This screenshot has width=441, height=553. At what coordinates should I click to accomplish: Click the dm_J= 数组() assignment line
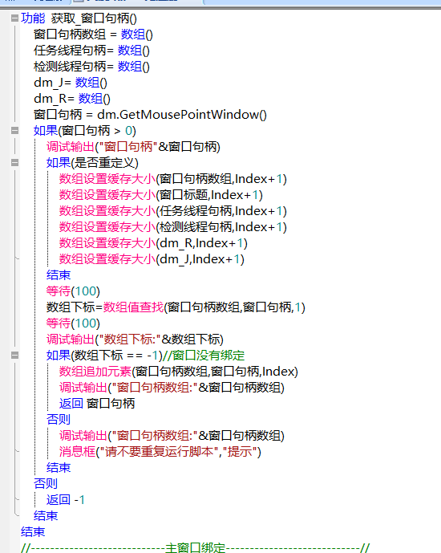[71, 83]
